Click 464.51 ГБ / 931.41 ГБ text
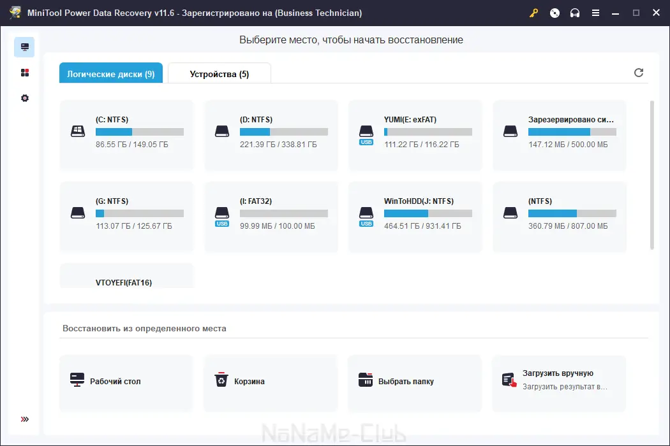This screenshot has height=446, width=670. (x=422, y=226)
